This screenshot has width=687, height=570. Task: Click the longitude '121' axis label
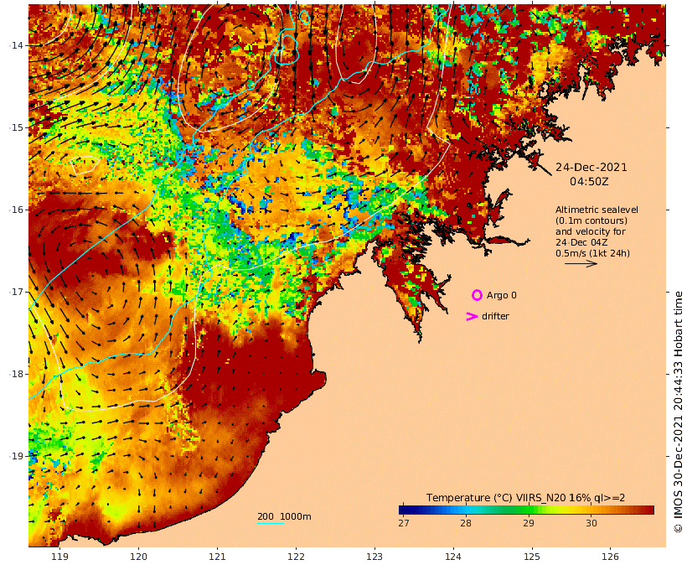217,557
